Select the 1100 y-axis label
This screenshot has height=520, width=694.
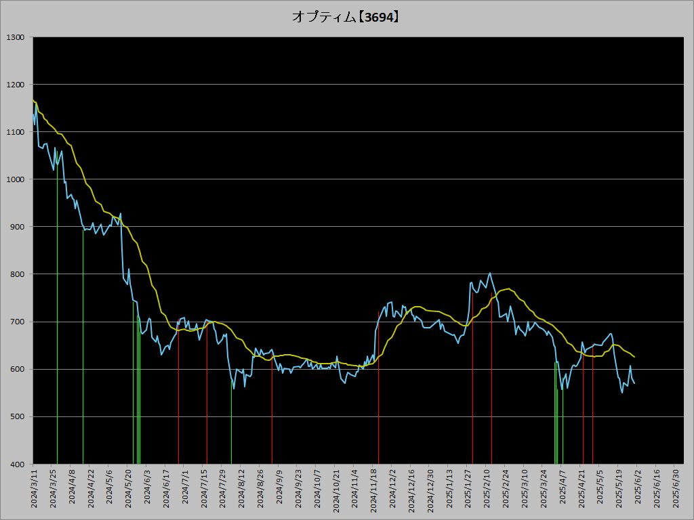(x=15, y=132)
